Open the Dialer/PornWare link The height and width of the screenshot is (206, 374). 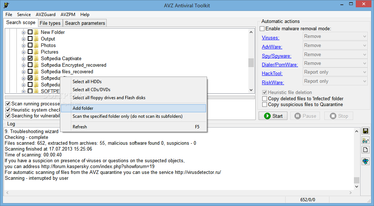tap(280, 65)
